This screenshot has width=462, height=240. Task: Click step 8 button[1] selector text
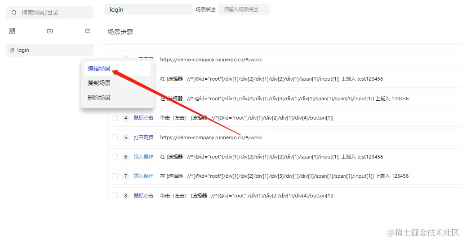(x=247, y=196)
